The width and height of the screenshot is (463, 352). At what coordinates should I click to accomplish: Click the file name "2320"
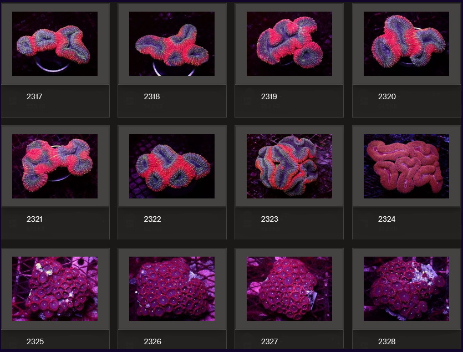(387, 96)
